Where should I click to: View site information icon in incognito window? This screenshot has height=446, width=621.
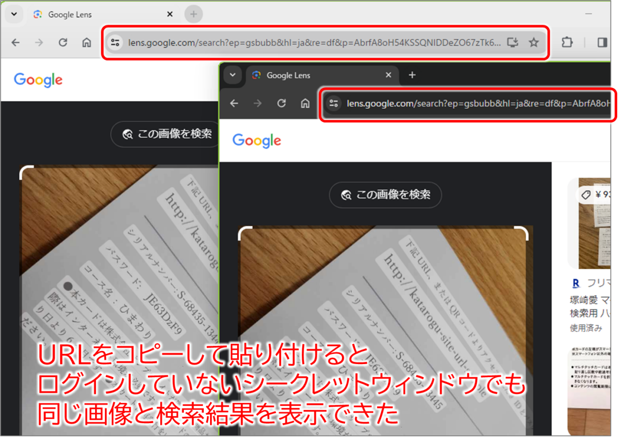coord(333,103)
